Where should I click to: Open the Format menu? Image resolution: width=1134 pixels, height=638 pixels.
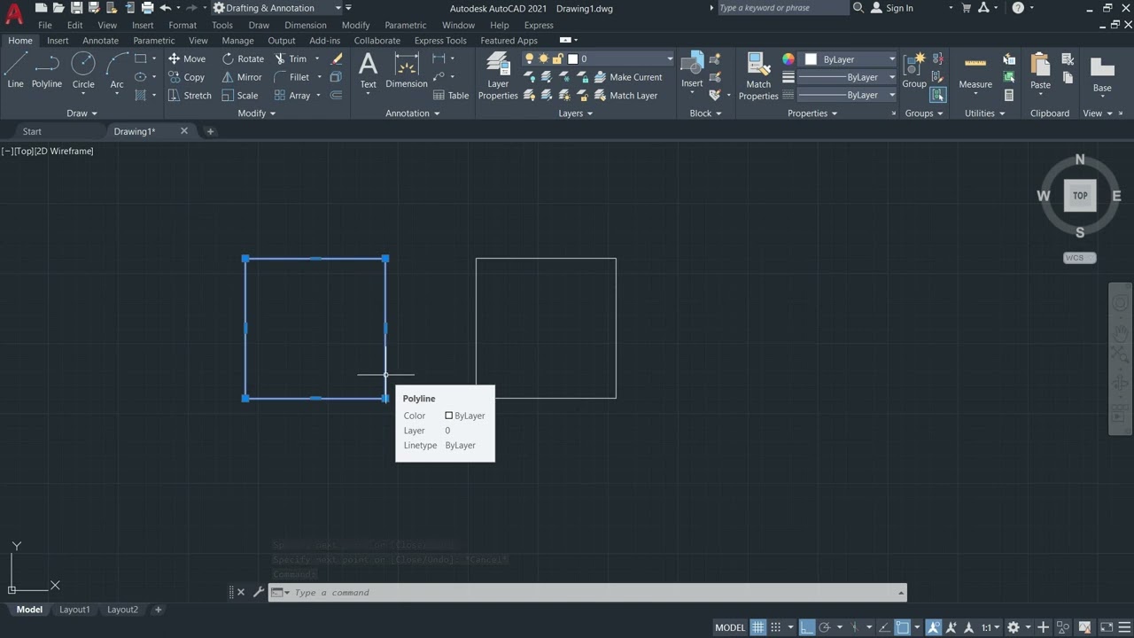pos(183,25)
